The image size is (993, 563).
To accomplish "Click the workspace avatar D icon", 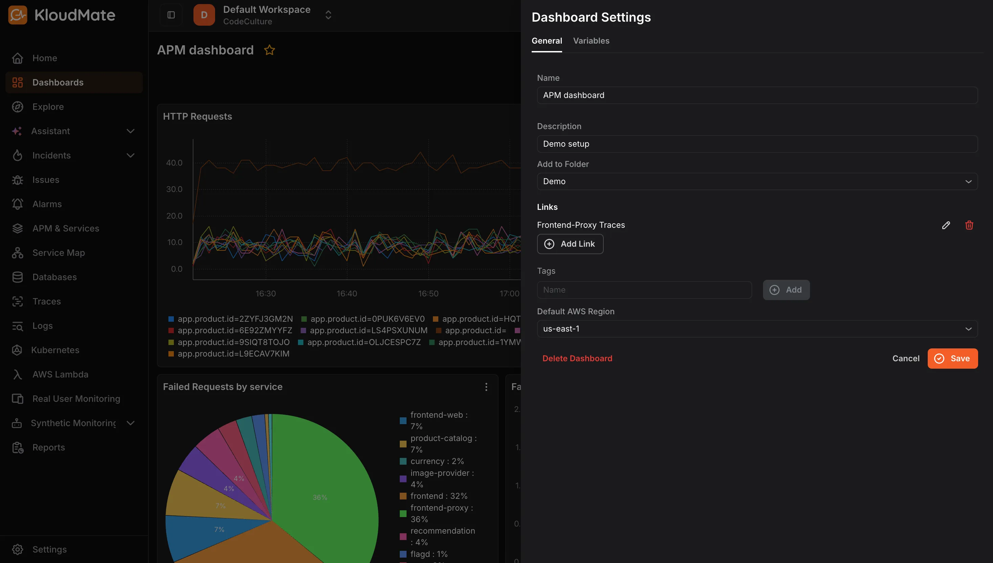I will coord(204,15).
